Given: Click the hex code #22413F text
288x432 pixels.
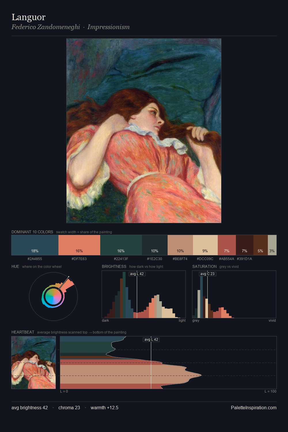Looking at the screenshot, I should 121,259.
